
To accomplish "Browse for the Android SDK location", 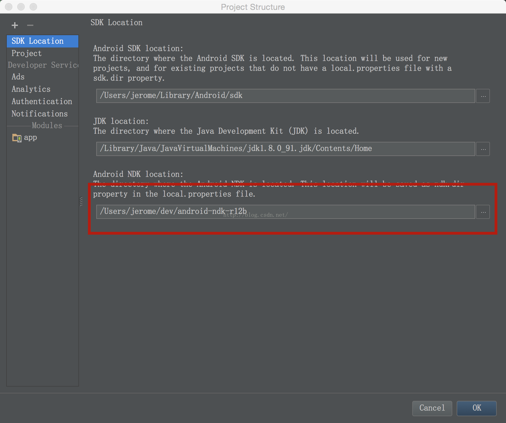I will (483, 96).
